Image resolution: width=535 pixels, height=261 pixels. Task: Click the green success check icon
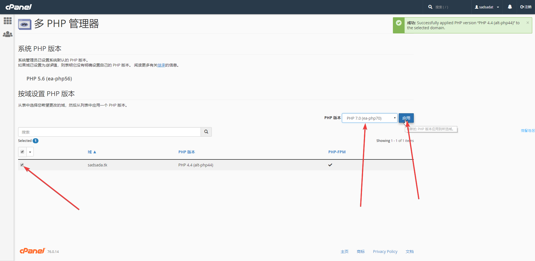[399, 23]
